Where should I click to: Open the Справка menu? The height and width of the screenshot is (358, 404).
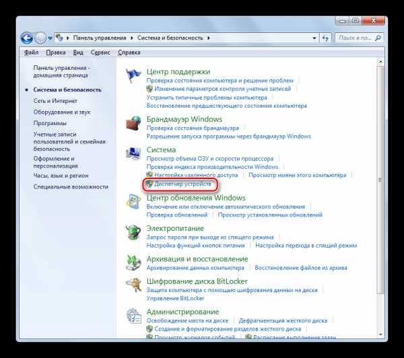coord(129,52)
